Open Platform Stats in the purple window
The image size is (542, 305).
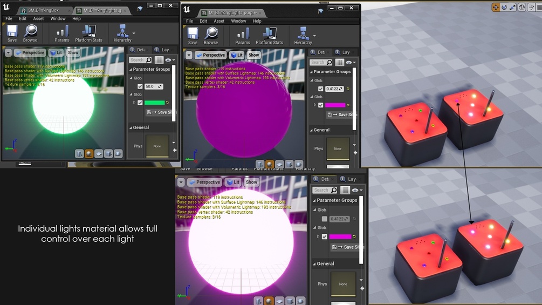coord(269,36)
